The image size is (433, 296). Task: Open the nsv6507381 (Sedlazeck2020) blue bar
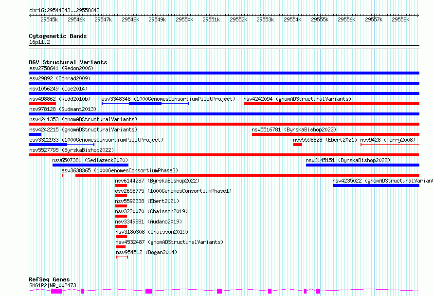click(x=90, y=165)
